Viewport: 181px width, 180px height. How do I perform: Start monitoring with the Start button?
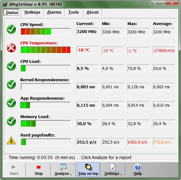pos(14,170)
